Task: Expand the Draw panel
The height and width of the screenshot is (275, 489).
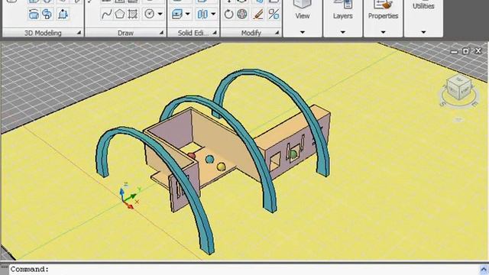Action: [161, 33]
